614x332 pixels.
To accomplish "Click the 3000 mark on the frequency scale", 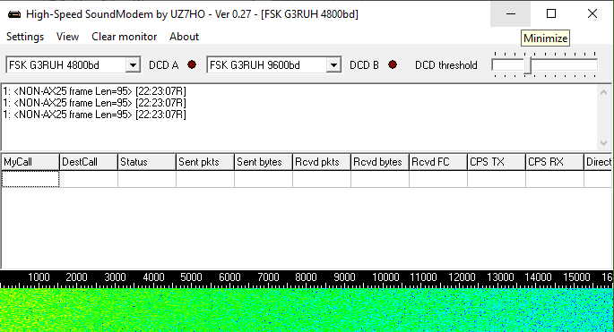I will (115, 277).
